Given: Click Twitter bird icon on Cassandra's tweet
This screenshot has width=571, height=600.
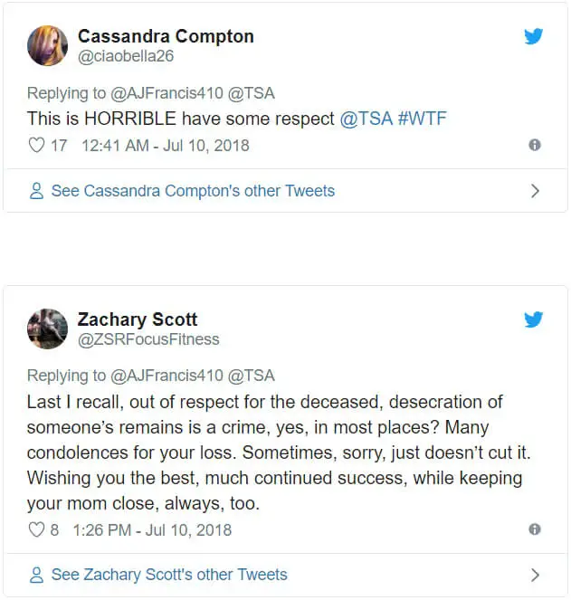Looking at the screenshot, I should click(x=534, y=36).
